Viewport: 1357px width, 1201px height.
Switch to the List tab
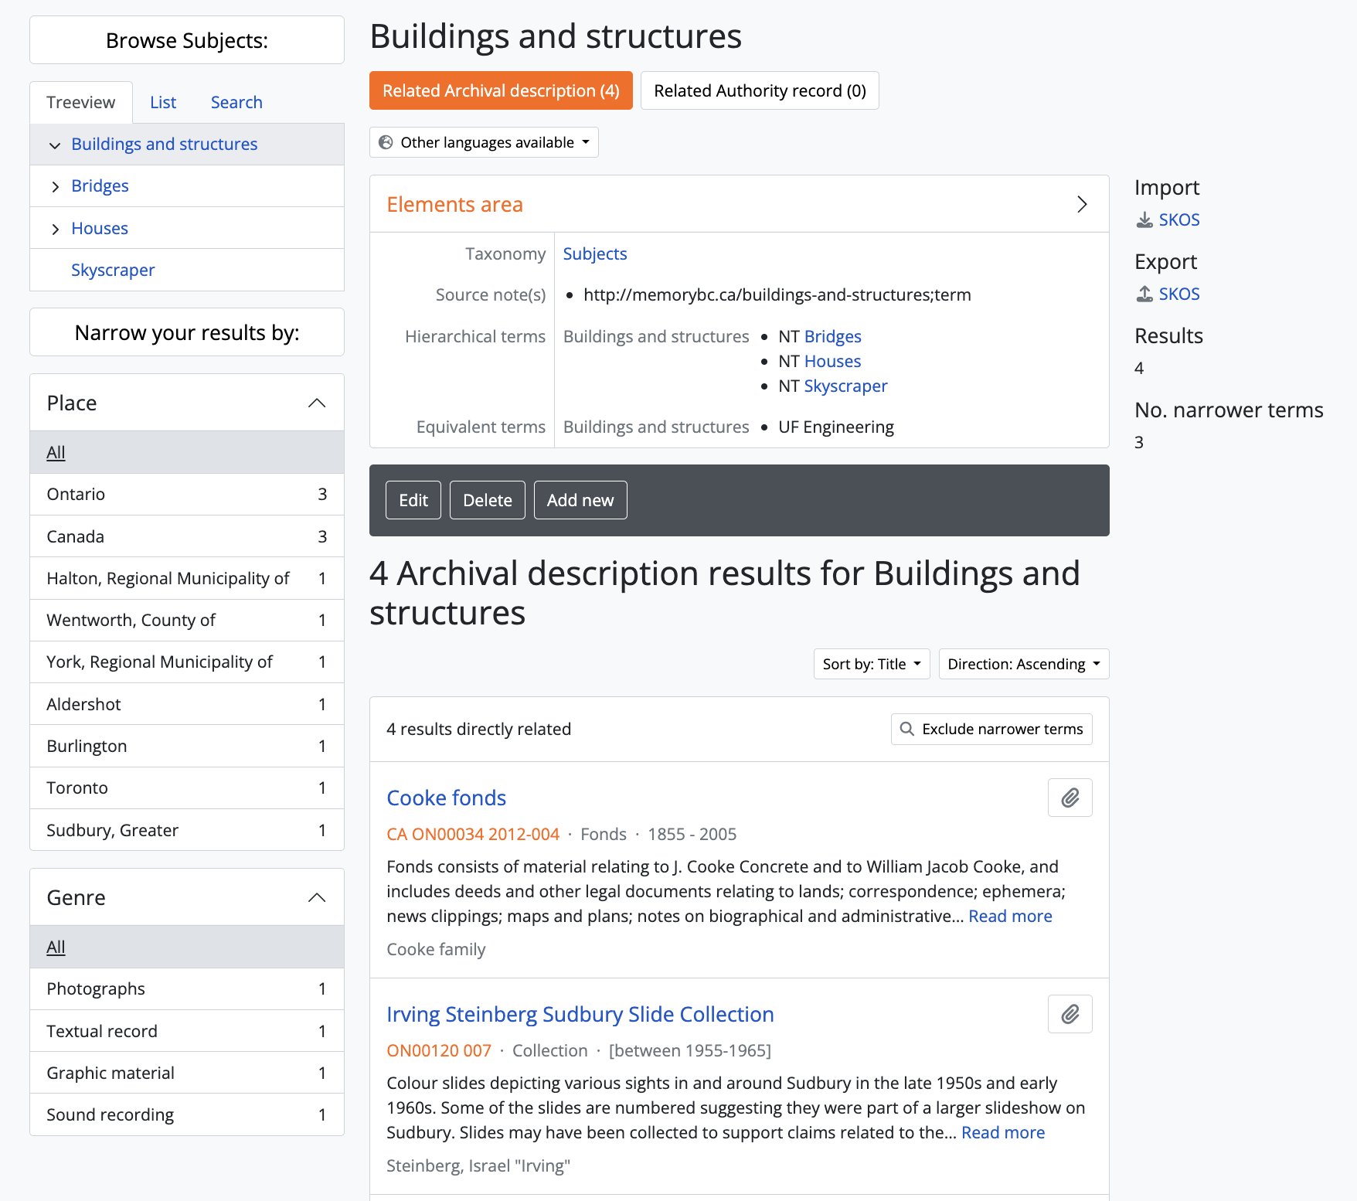tap(163, 103)
